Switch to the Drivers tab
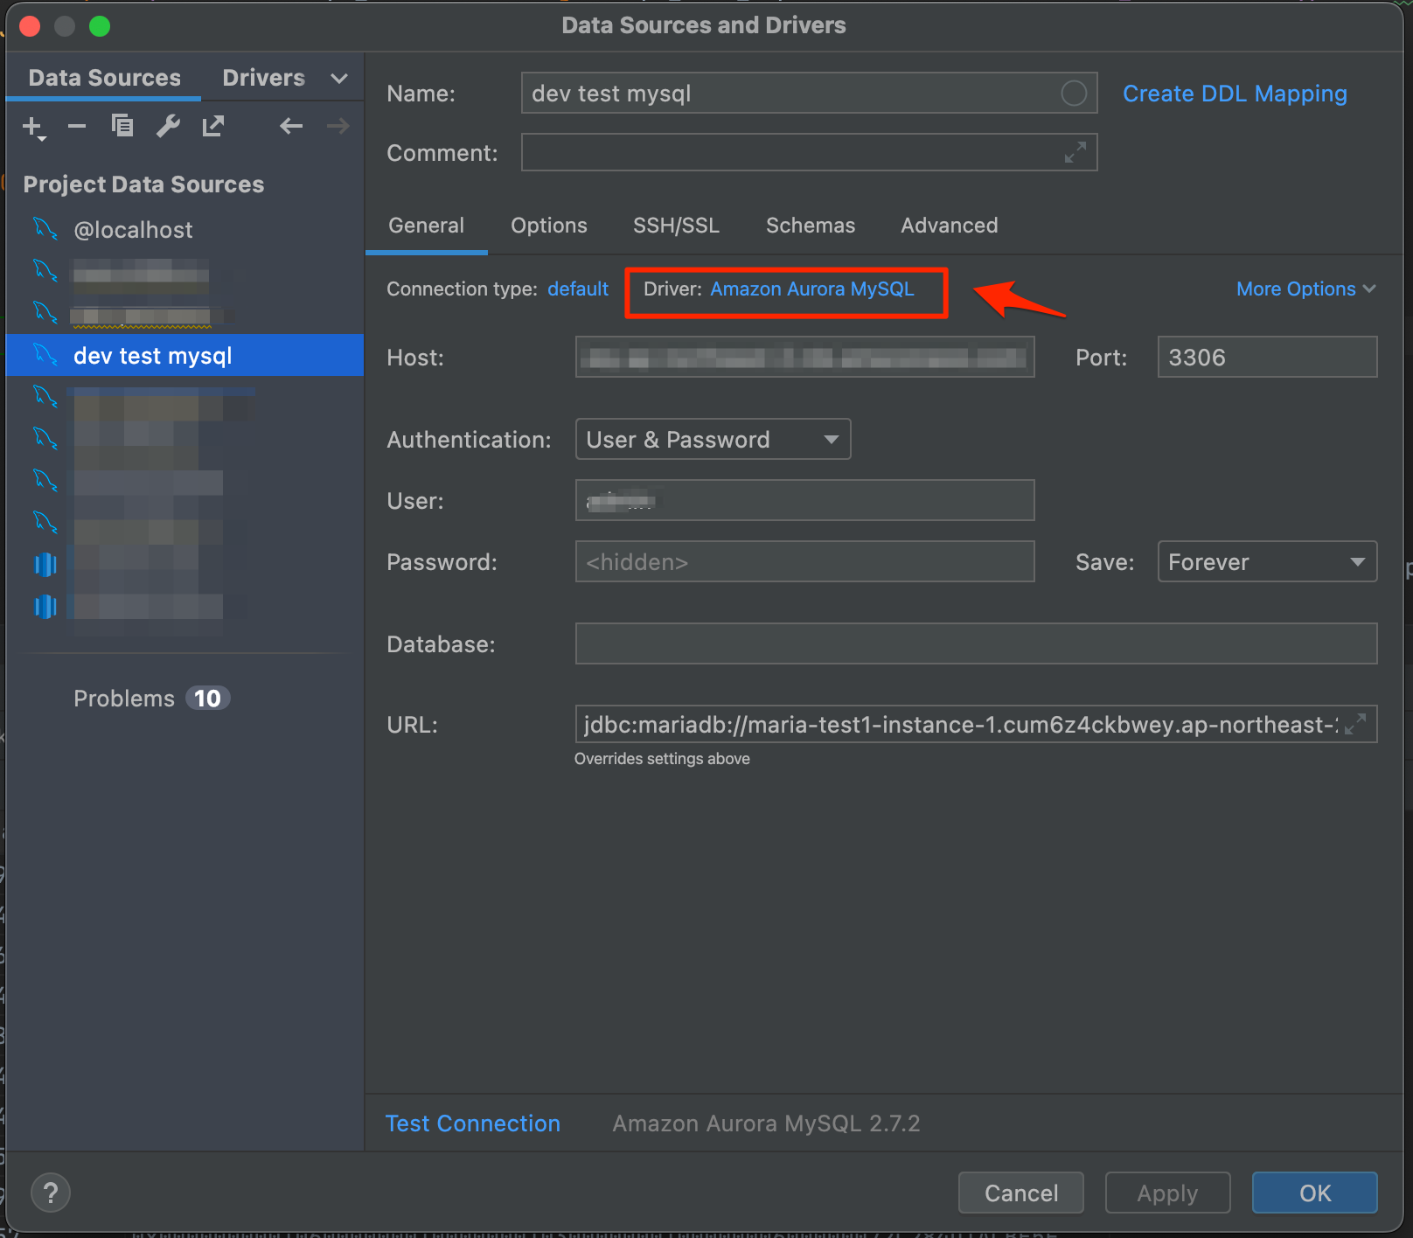This screenshot has height=1238, width=1413. point(263,78)
